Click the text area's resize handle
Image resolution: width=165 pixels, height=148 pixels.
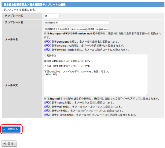pyautogui.click(x=147, y=95)
